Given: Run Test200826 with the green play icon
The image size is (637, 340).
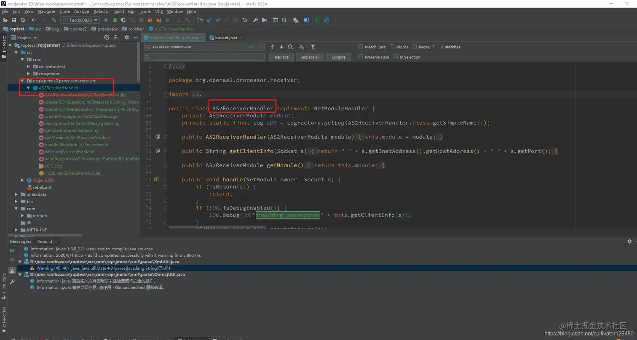Looking at the screenshot, I should pyautogui.click(x=106, y=20).
